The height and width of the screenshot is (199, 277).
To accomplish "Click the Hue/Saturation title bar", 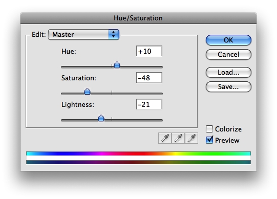I will pos(138,18).
